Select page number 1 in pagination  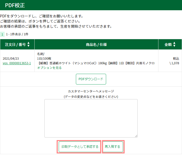click(x=2, y=34)
